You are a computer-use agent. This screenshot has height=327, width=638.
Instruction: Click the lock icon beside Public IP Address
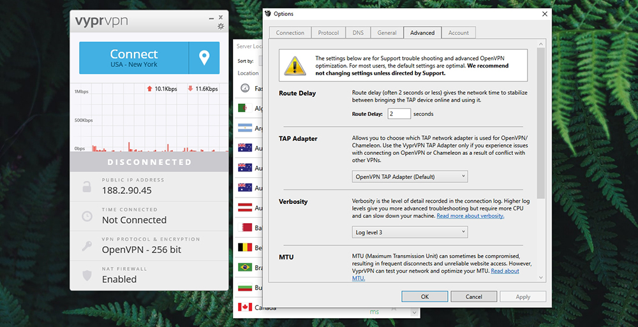coord(87,187)
